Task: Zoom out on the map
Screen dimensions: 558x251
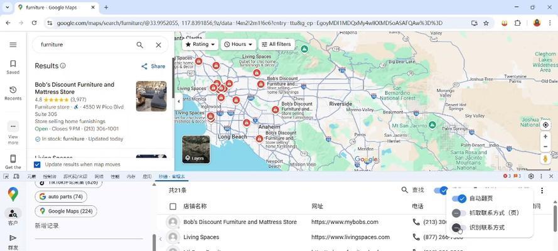Action: [x=545, y=146]
